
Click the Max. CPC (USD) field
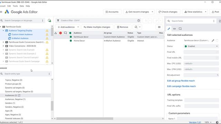[201, 63]
